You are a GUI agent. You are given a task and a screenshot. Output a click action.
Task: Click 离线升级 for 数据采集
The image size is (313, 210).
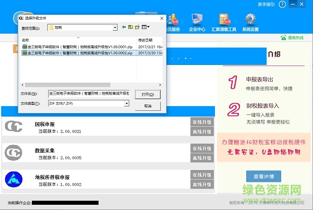(x=202, y=158)
